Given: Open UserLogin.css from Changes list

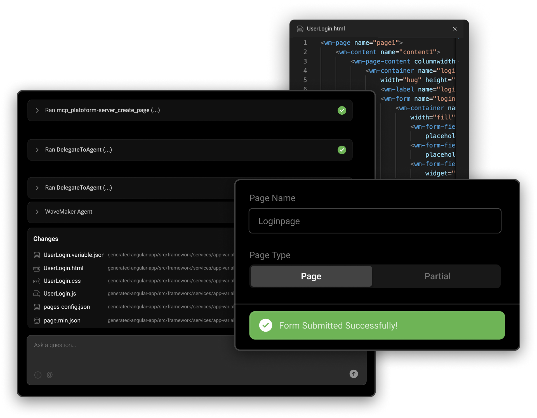Looking at the screenshot, I should pyautogui.click(x=62, y=281).
